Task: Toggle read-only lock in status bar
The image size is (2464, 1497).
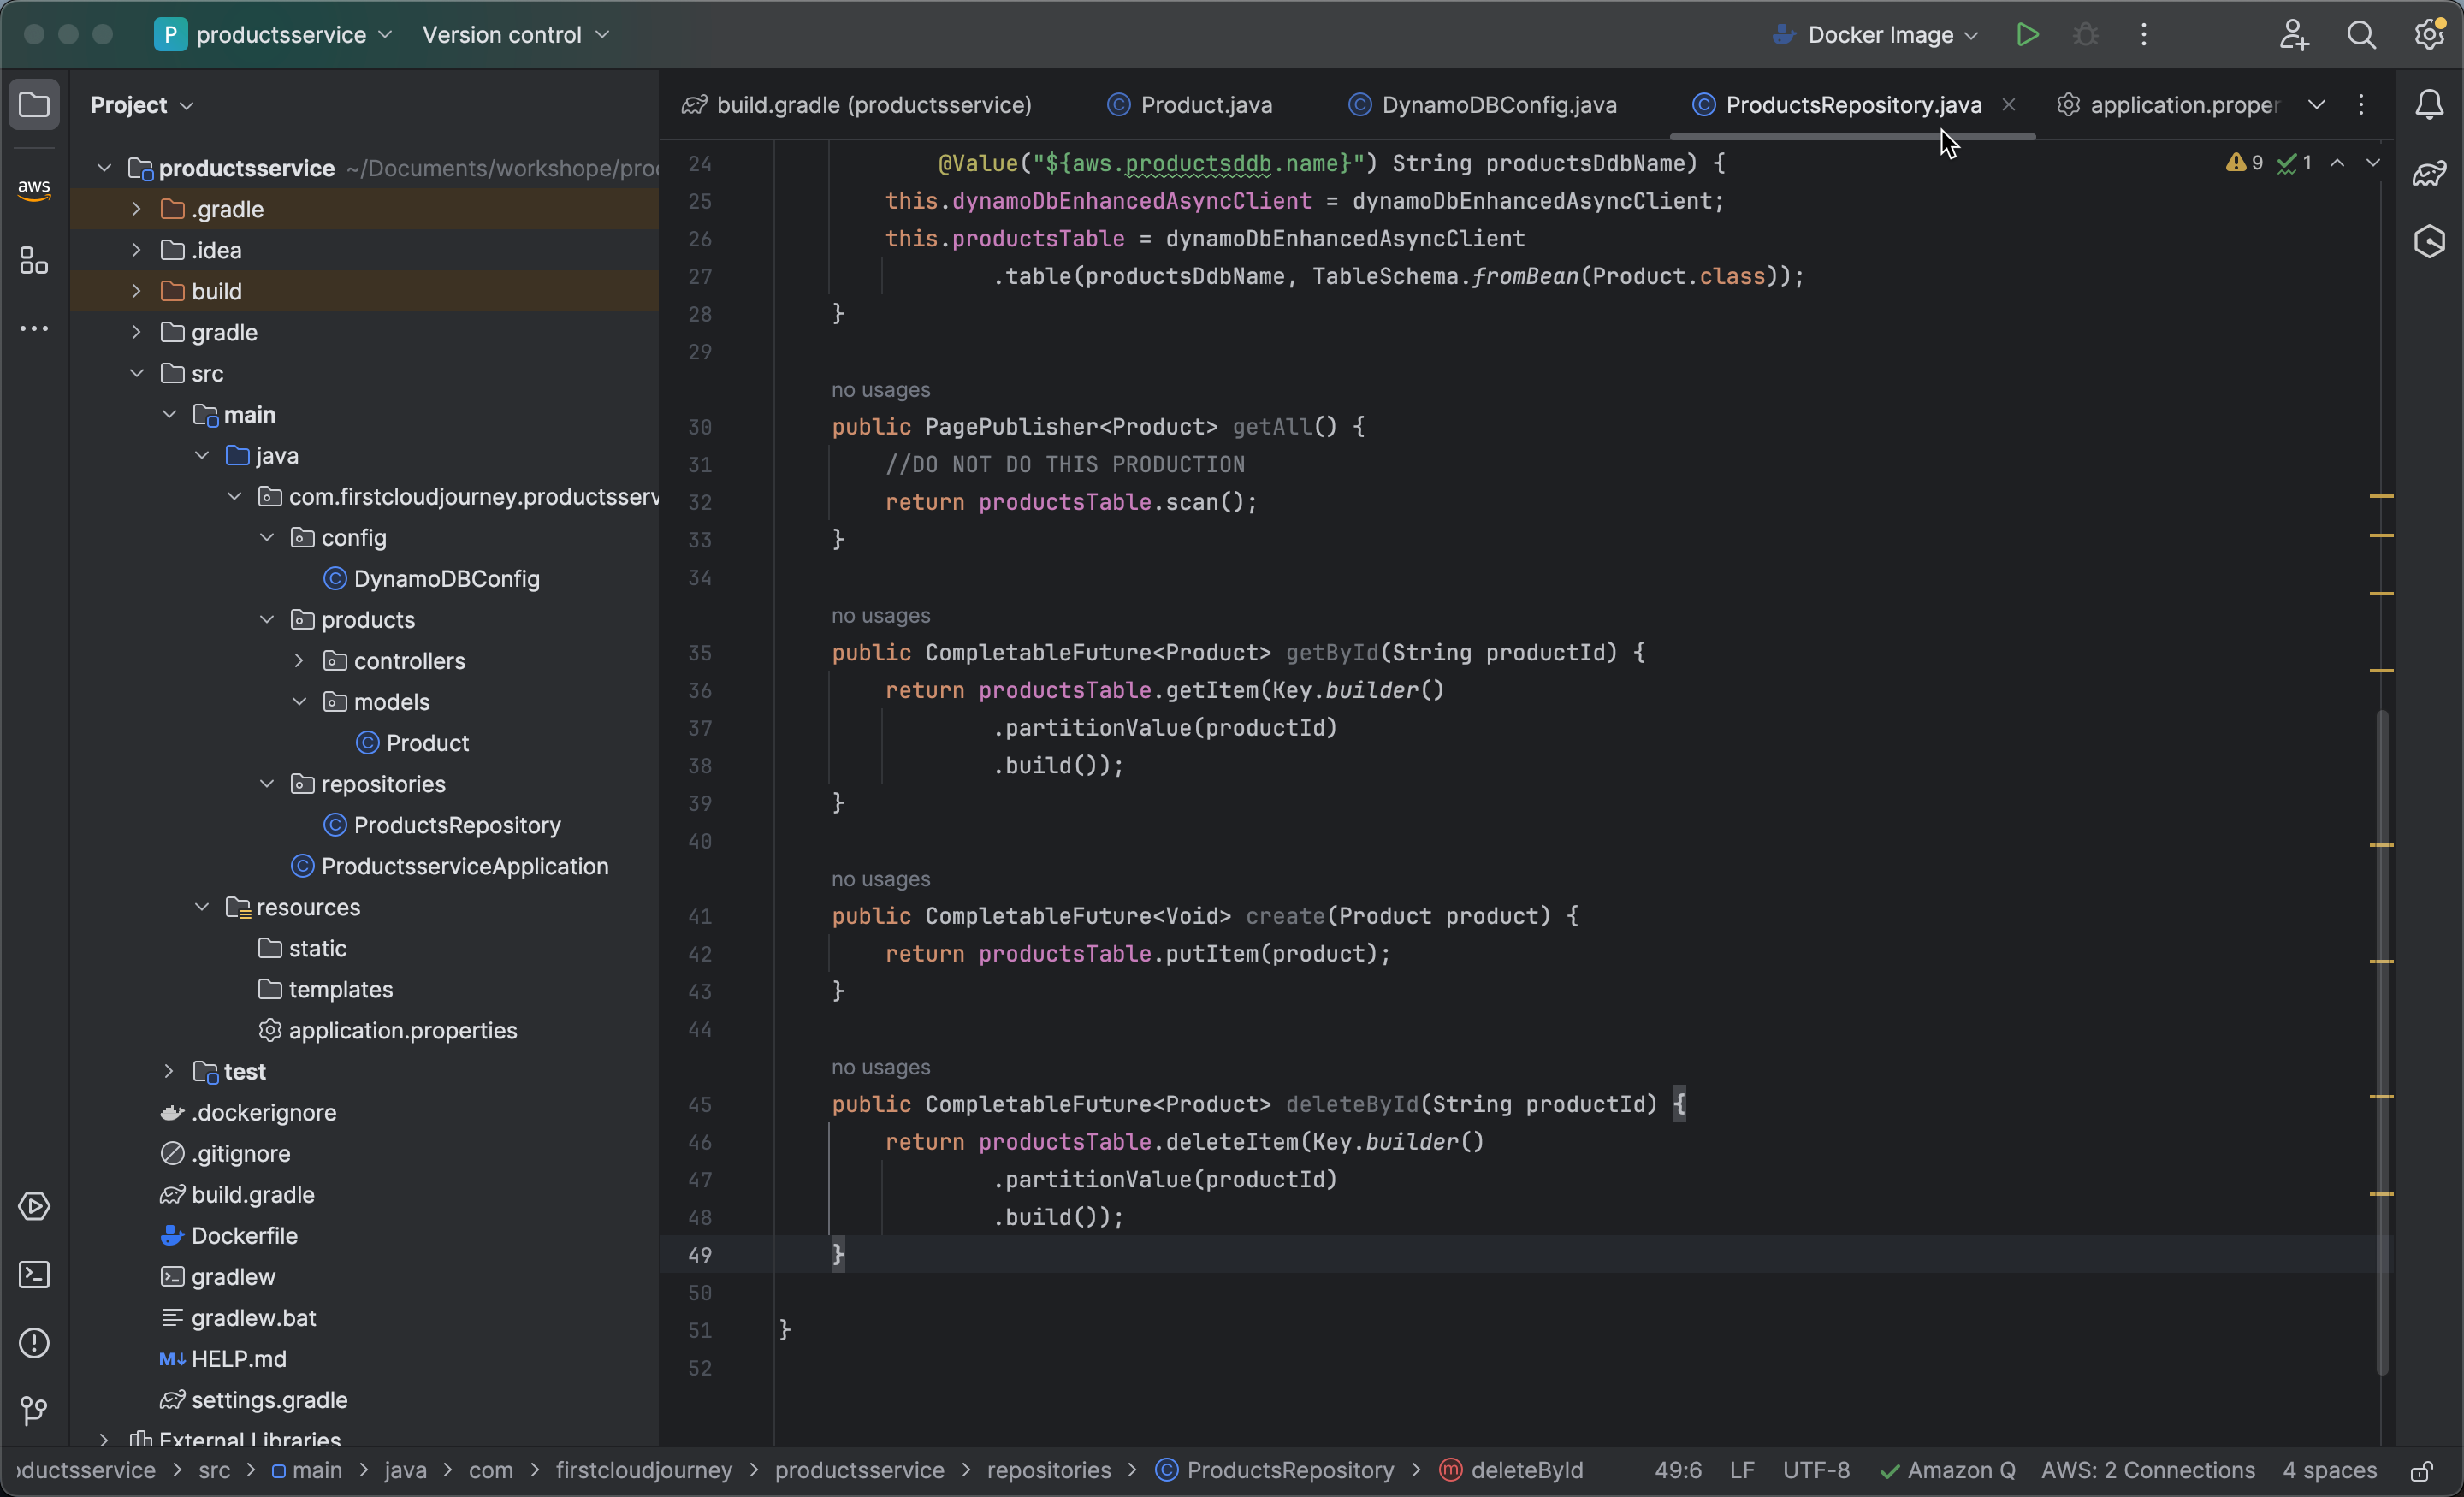Action: point(2421,1471)
